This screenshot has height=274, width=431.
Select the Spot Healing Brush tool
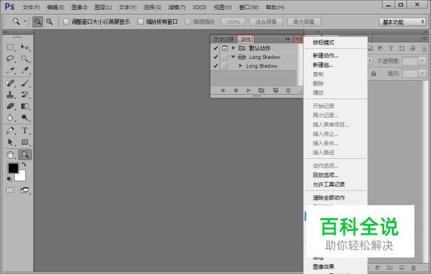click(11, 83)
